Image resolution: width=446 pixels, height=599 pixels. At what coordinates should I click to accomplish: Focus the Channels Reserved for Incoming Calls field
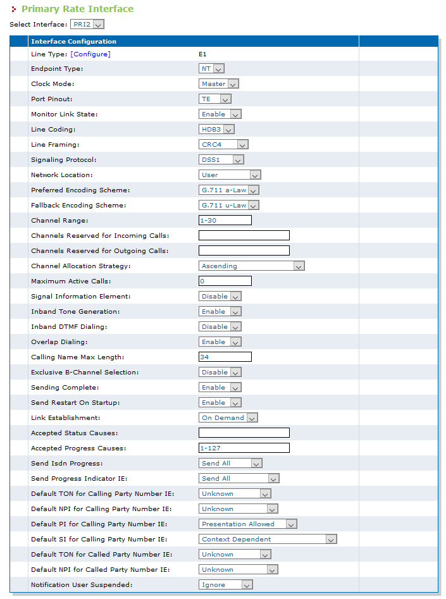[x=244, y=236]
